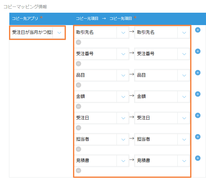Add a mapping row after 担当者
206x184 pixels.
pos(198,137)
